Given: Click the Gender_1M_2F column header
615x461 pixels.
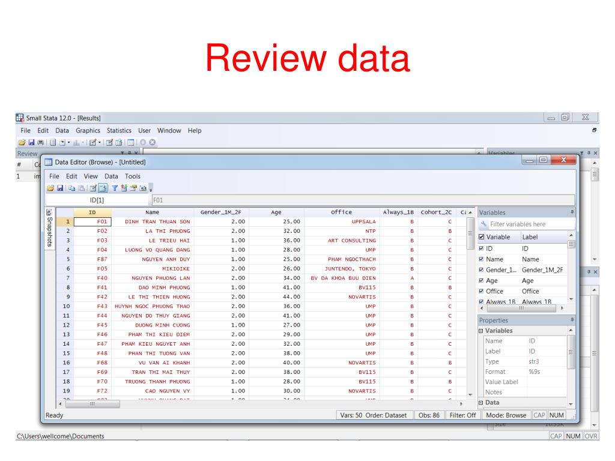Looking at the screenshot, I should point(221,212).
